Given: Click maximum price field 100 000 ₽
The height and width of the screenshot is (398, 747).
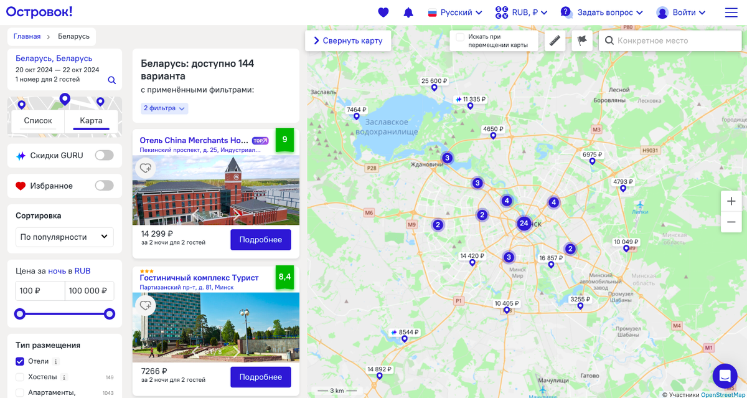Looking at the screenshot, I should 90,291.
